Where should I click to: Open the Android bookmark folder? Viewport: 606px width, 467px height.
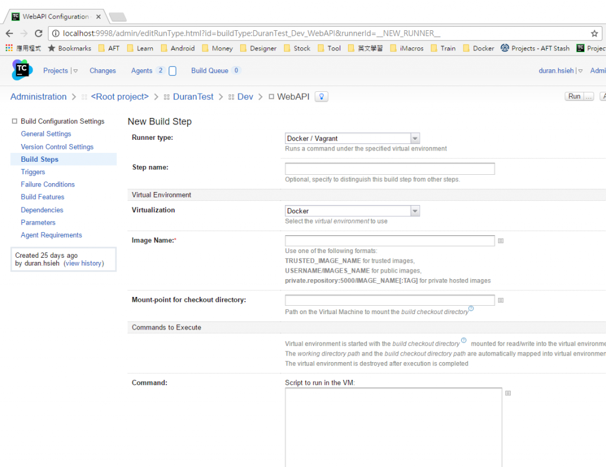(x=178, y=48)
